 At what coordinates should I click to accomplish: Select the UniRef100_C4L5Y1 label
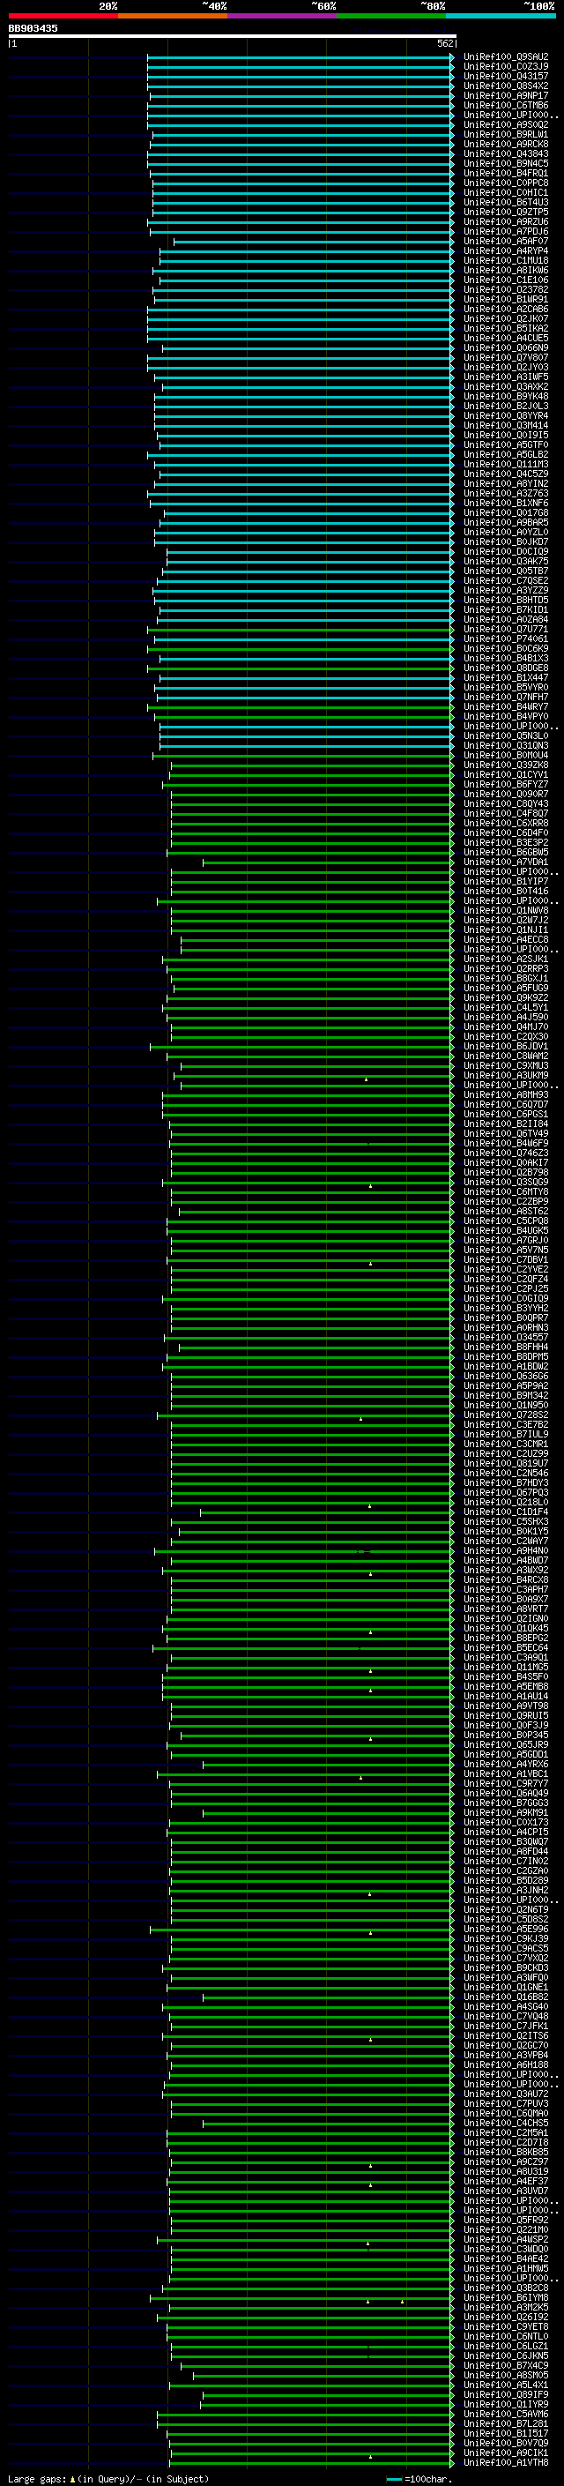[x=506, y=1007]
